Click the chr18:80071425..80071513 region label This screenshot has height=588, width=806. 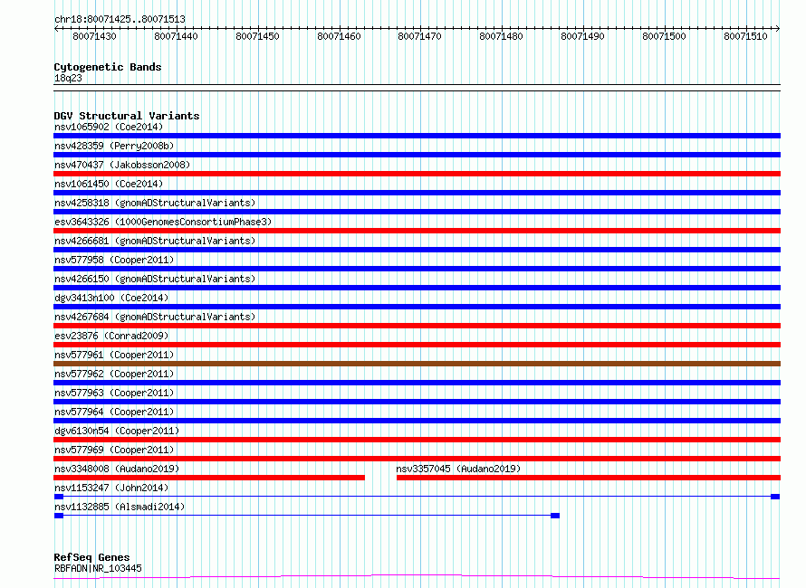pos(120,19)
